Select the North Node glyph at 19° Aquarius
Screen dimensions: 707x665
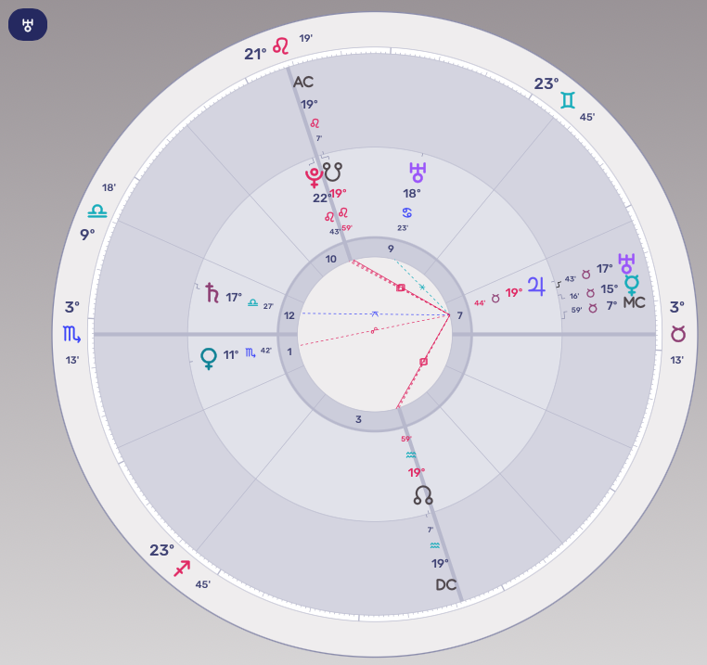[x=423, y=496]
